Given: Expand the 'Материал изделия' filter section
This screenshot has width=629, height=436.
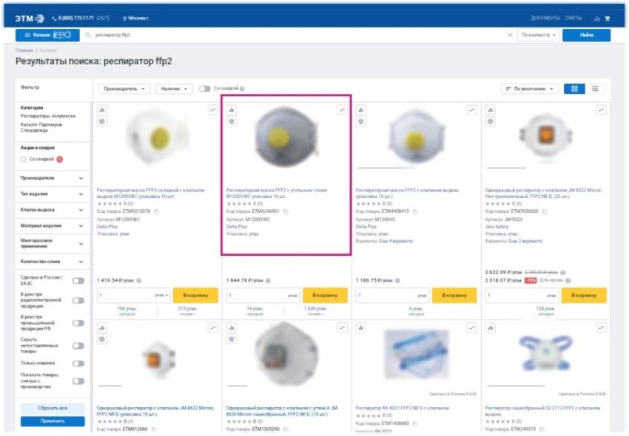Looking at the screenshot, I should (x=52, y=226).
